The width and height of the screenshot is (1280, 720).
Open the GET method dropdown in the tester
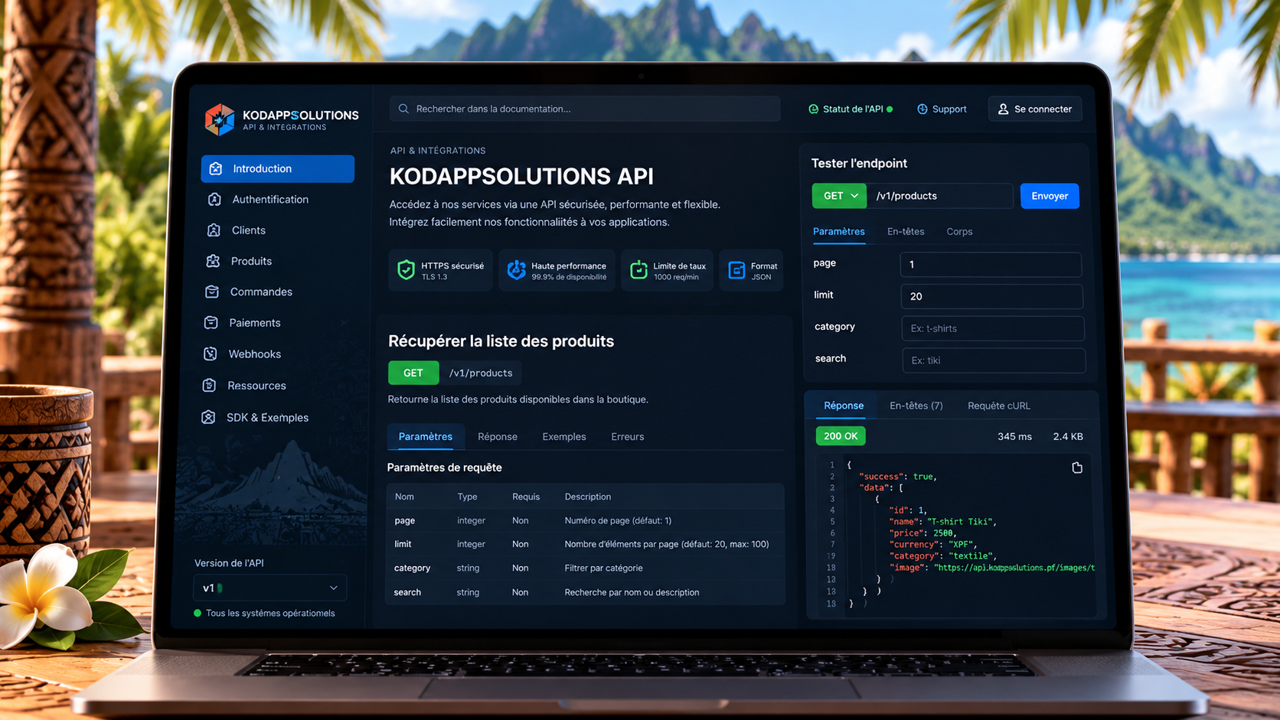click(x=840, y=196)
